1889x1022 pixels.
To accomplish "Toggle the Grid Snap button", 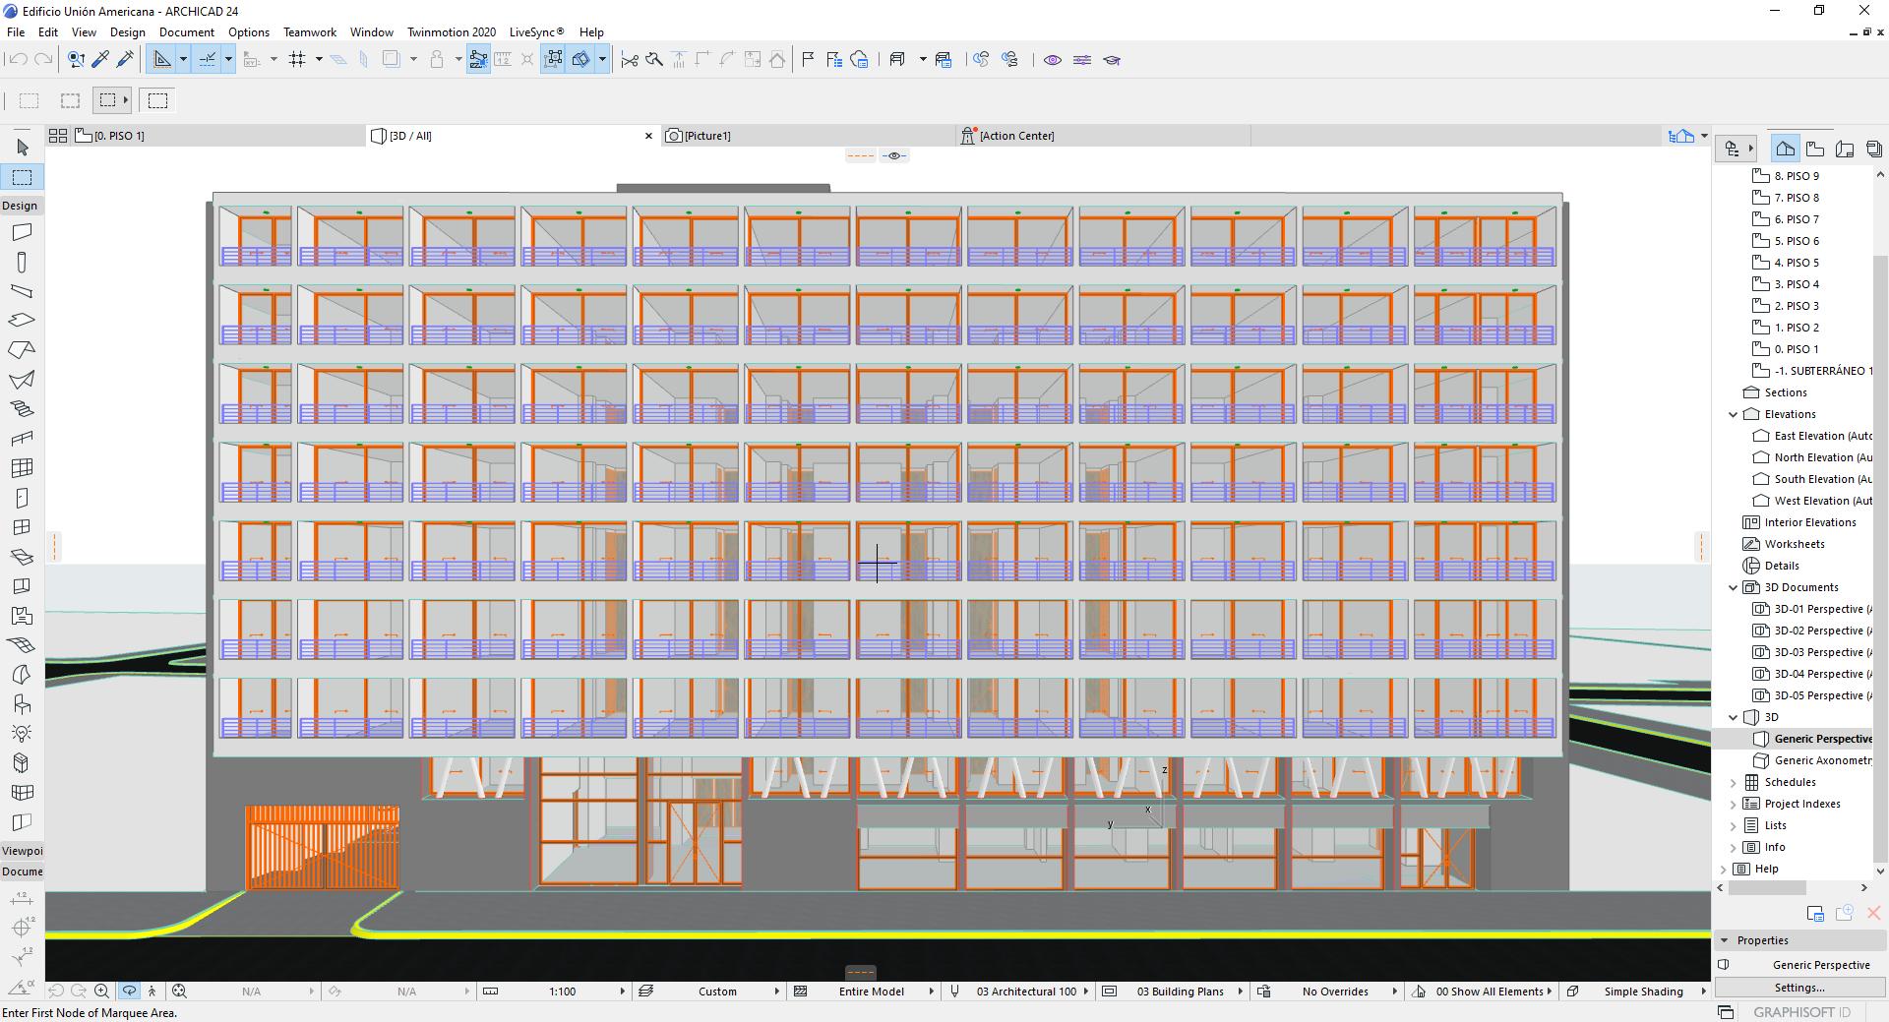I will (x=297, y=60).
